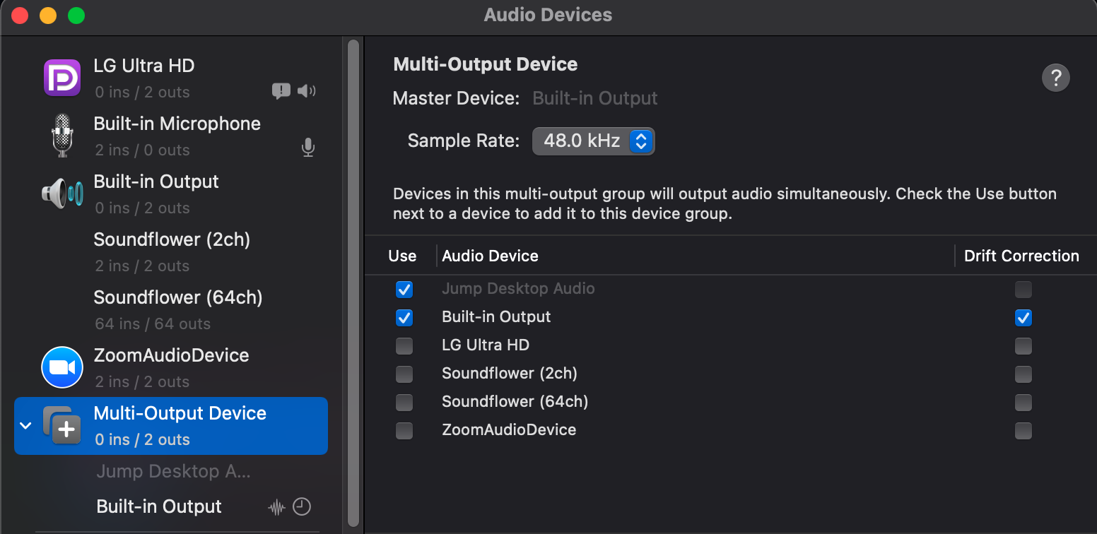Screen dimensions: 1097x534
Task: Select ZoomAudioDevice in the sidebar
Action: point(171,367)
